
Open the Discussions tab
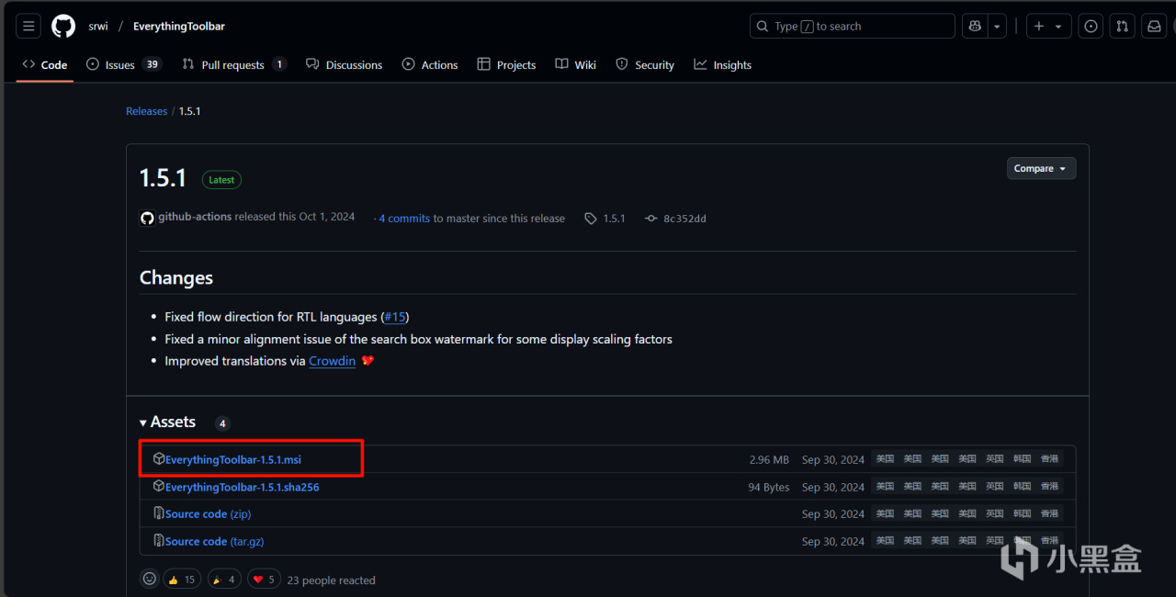coord(345,64)
